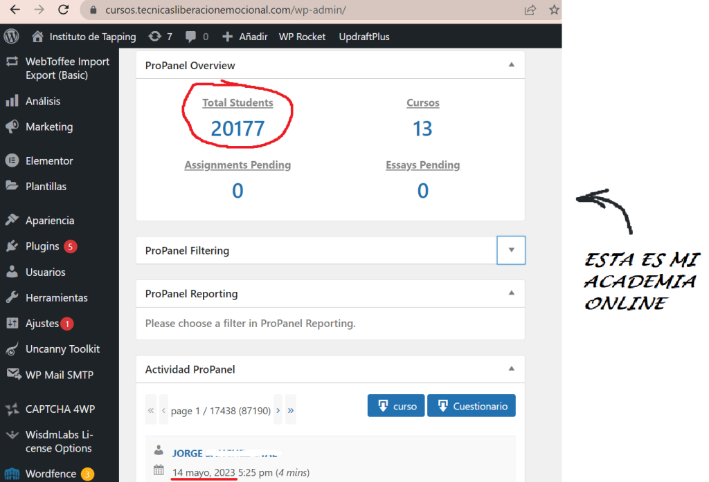Download the curso activity report
Screen dimensions: 709x482
pyautogui.click(x=396, y=406)
